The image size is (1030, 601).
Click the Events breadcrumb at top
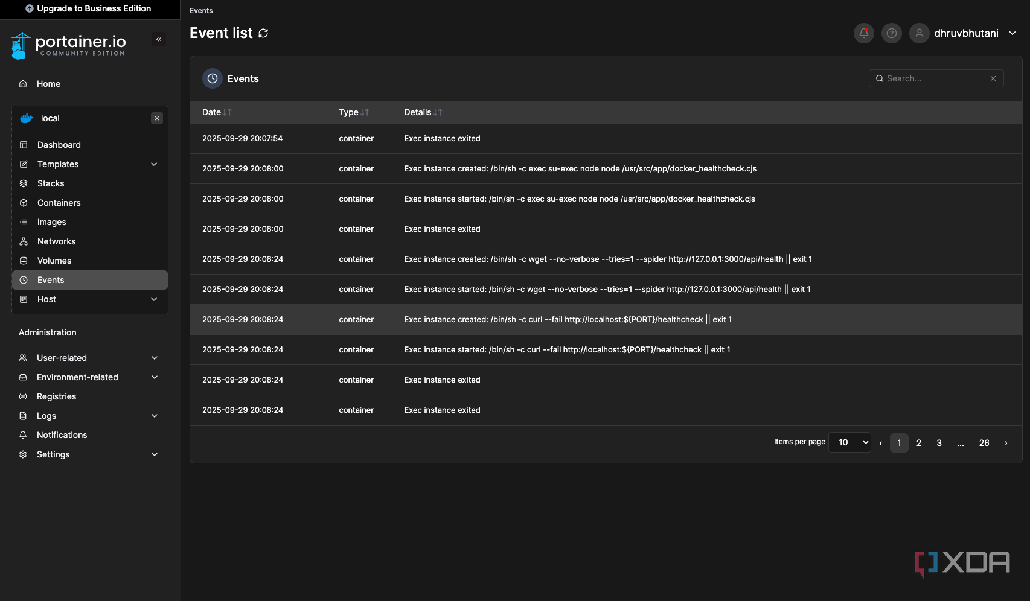(x=201, y=11)
